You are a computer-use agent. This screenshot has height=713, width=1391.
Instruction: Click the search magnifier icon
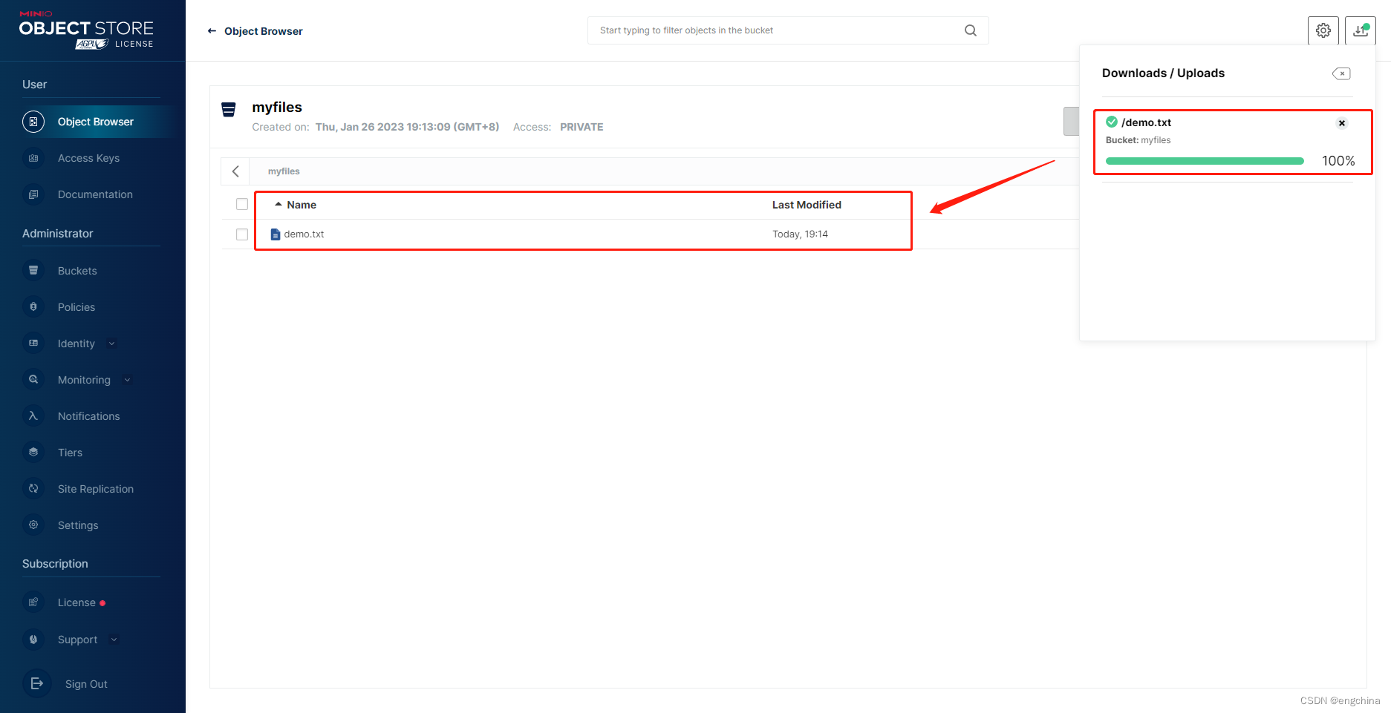coord(971,30)
